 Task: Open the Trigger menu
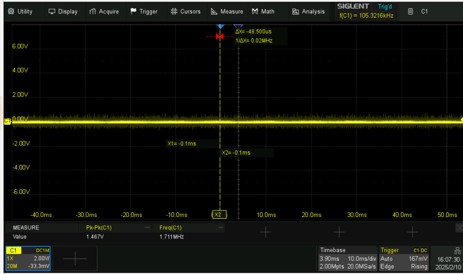144,12
